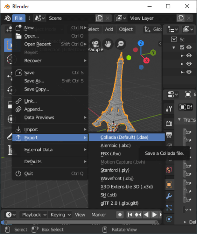Toggle the third eye icon in outliner
Image resolution: width=197 pixels, height=234 pixels.
coord(189,64)
